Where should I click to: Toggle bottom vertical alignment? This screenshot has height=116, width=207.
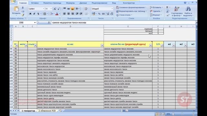[x=72, y=9]
